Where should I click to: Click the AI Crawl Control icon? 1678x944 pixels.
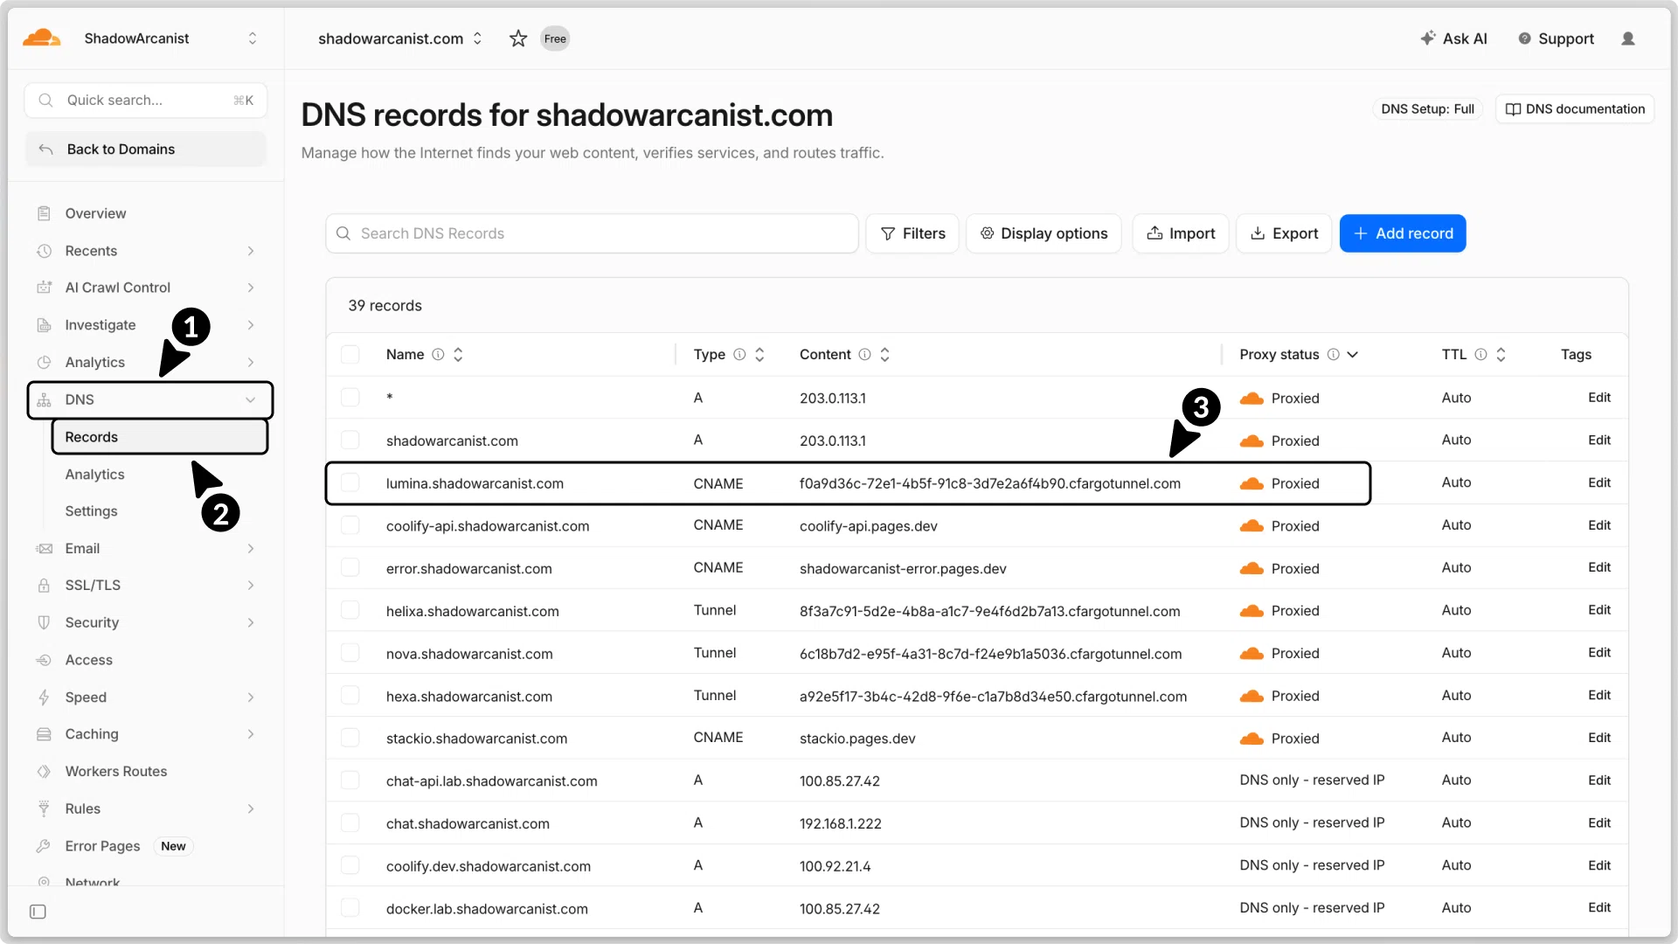(x=44, y=288)
